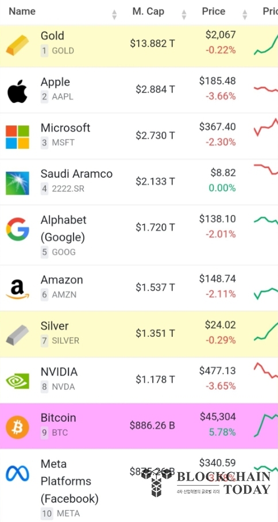The image size is (278, 522).
Task: Select the orange Bitcoin icon
Action: (17, 427)
